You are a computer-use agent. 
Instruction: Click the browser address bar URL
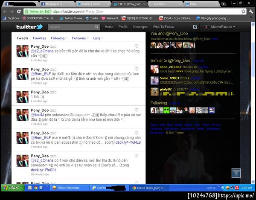77,12
